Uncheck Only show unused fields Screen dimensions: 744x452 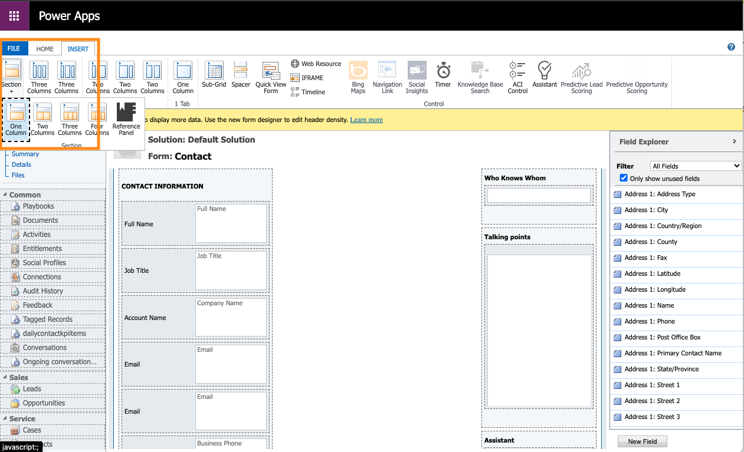624,178
